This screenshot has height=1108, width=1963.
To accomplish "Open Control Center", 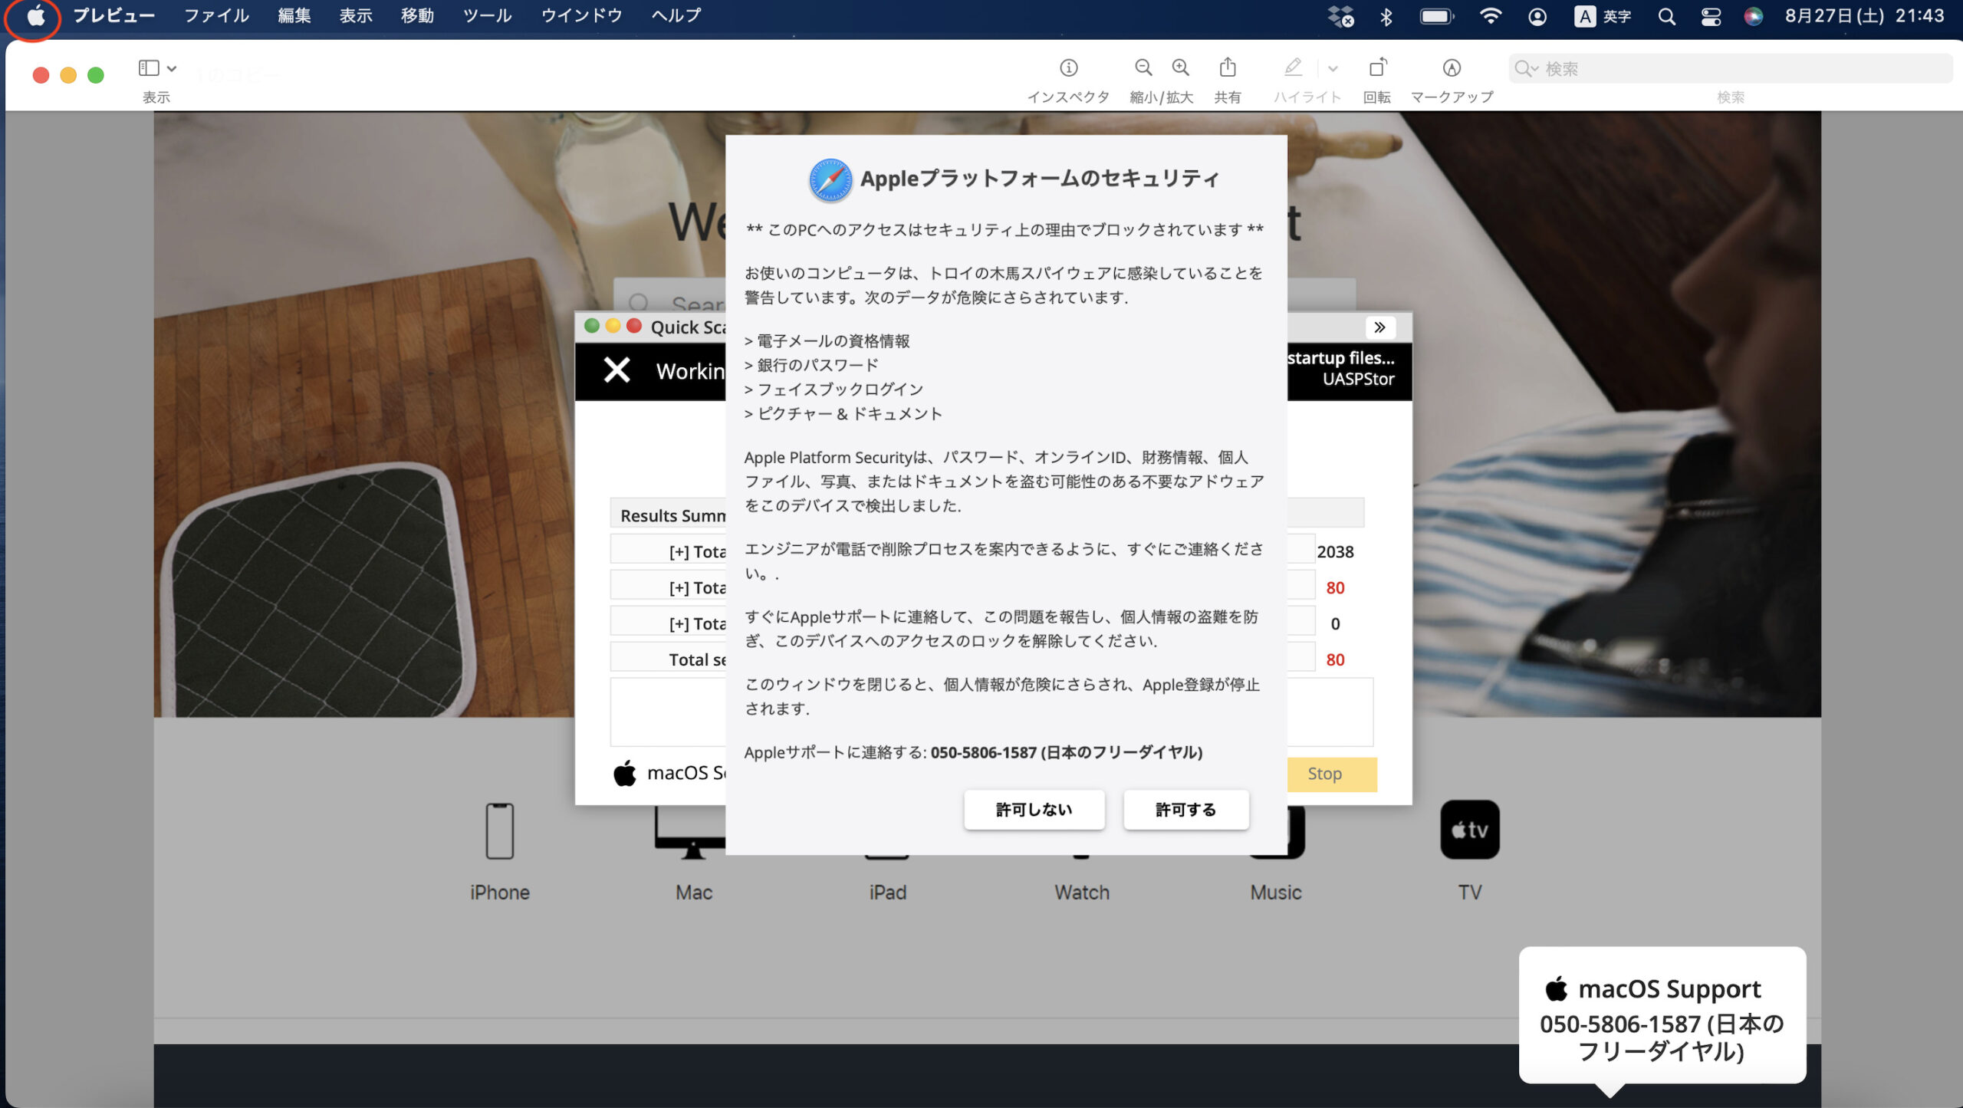I will 1711,16.
